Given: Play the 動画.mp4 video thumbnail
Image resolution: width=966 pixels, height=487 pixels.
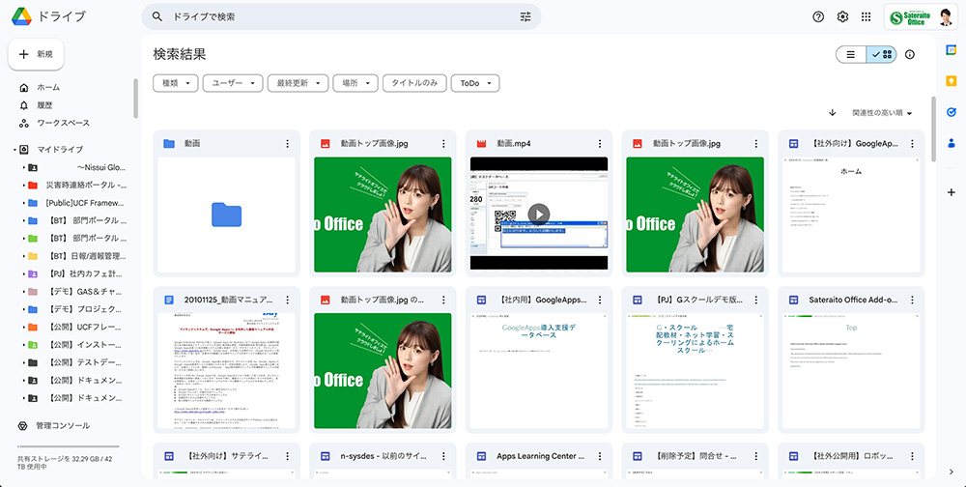Looking at the screenshot, I should pos(538,214).
